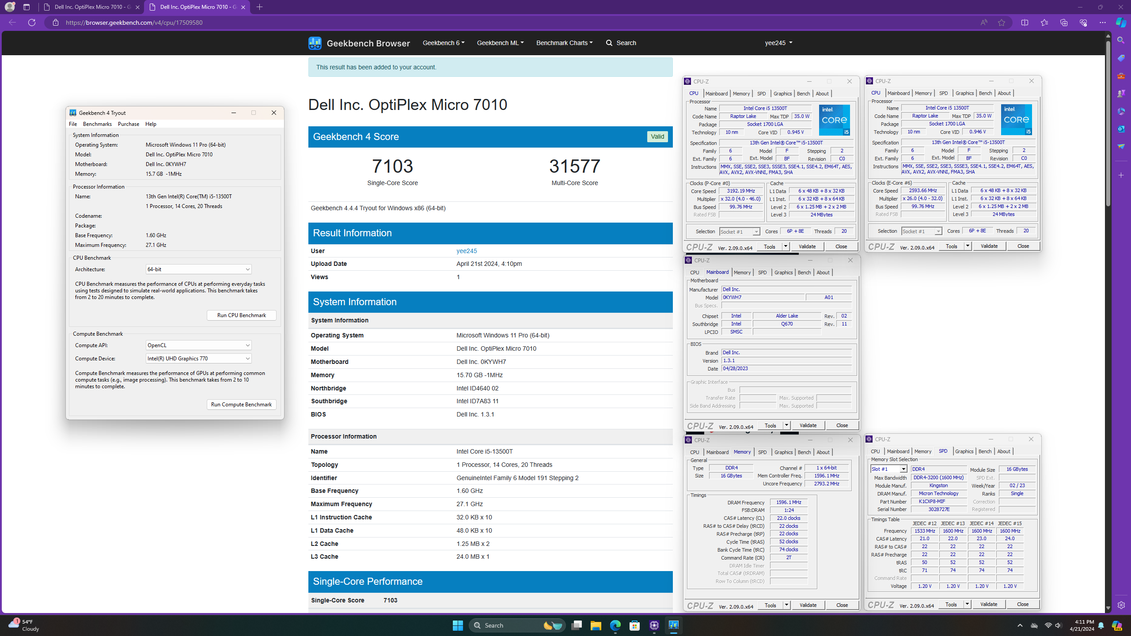Open the yee245 user link in Result Information

467,251
